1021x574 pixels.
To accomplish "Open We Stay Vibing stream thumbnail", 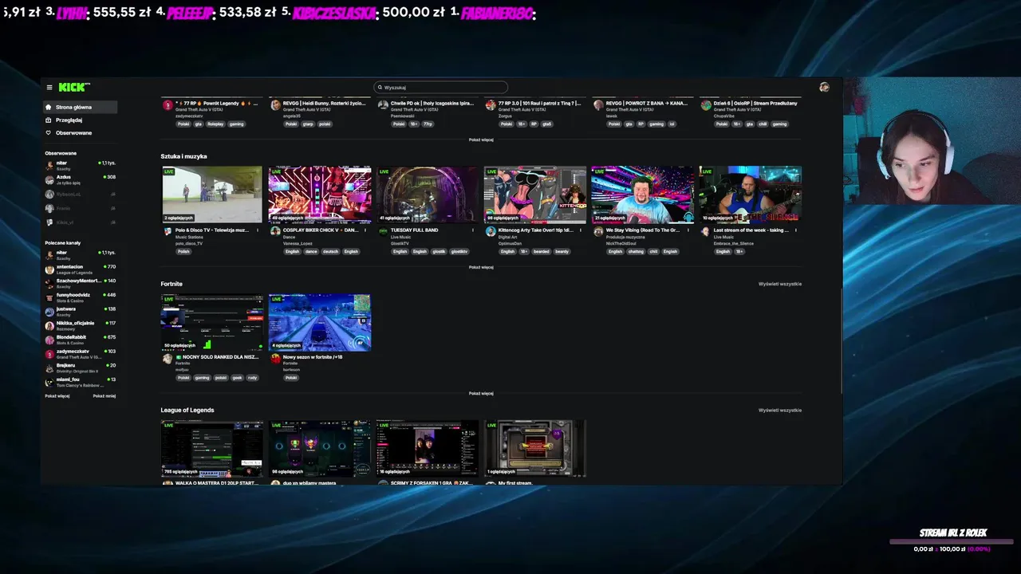I will click(642, 195).
